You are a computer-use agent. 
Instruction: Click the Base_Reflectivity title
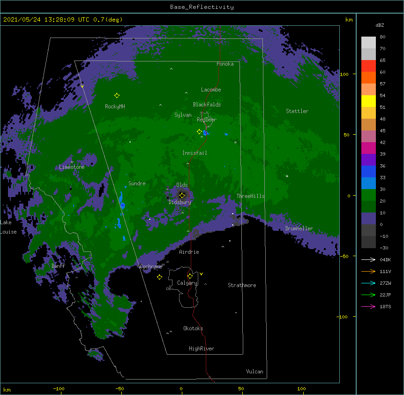pos(202,7)
